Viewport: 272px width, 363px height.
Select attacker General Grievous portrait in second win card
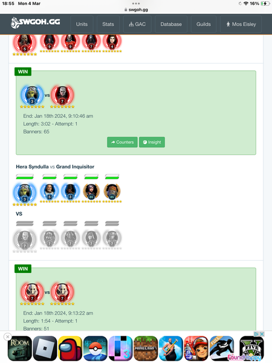click(32, 292)
